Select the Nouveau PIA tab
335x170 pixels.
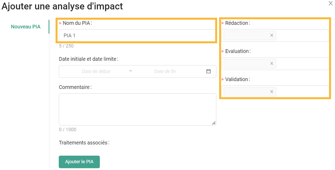[26, 27]
